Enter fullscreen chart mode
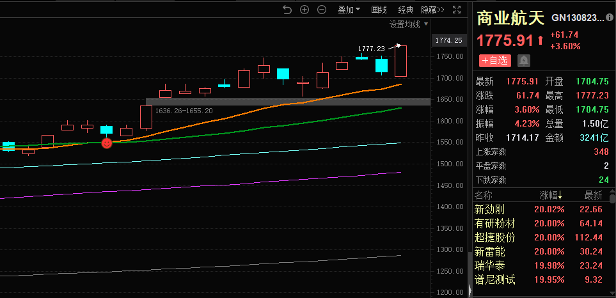Viewport: 616px width, 298px height. [457, 10]
